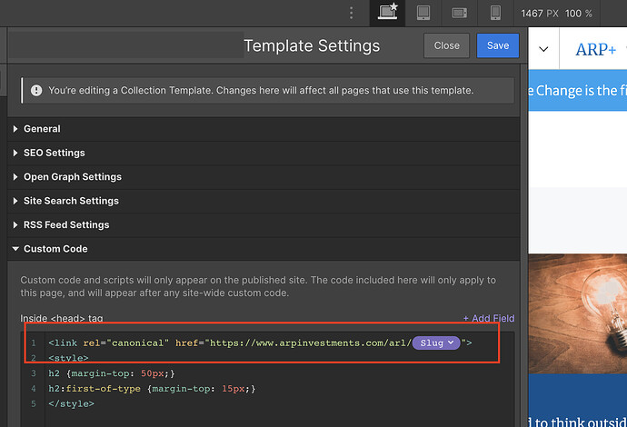The image size is (627, 427).
Task: Open the three-dot more options menu
Action: [x=352, y=13]
